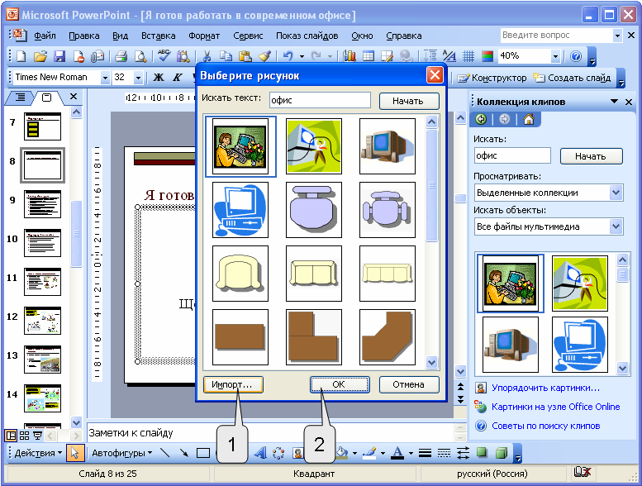642x486 pixels.
Task: Open the Формат menu
Action: pos(204,36)
